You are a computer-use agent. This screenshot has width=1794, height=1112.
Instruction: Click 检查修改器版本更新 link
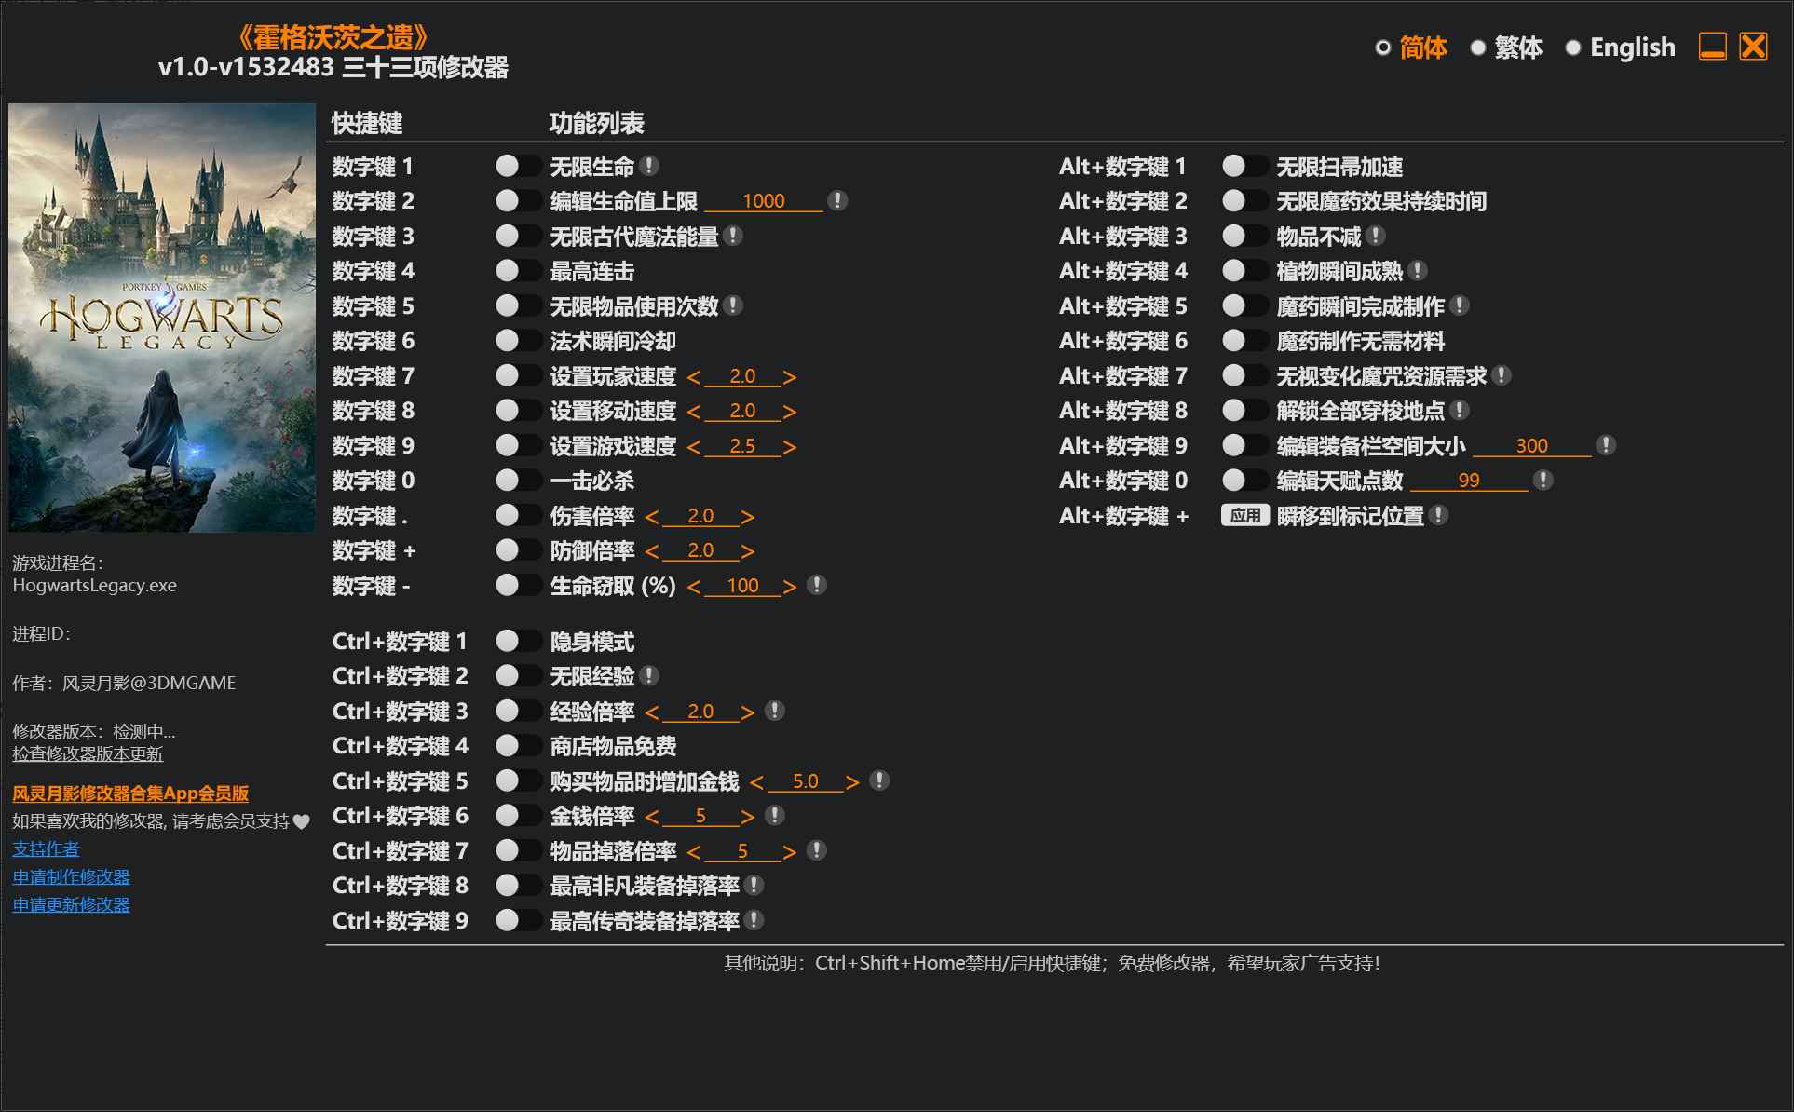coord(87,755)
